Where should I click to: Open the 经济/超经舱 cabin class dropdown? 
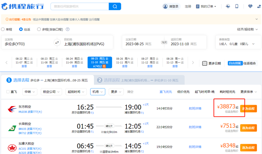pos(247,30)
